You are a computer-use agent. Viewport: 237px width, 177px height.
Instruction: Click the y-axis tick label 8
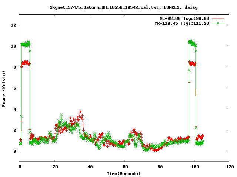pyautogui.click(x=15, y=67)
